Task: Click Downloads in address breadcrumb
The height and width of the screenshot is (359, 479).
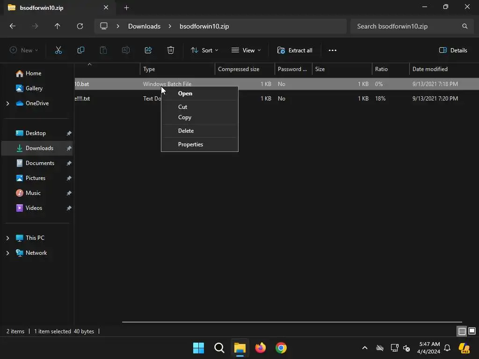Action: 144,26
